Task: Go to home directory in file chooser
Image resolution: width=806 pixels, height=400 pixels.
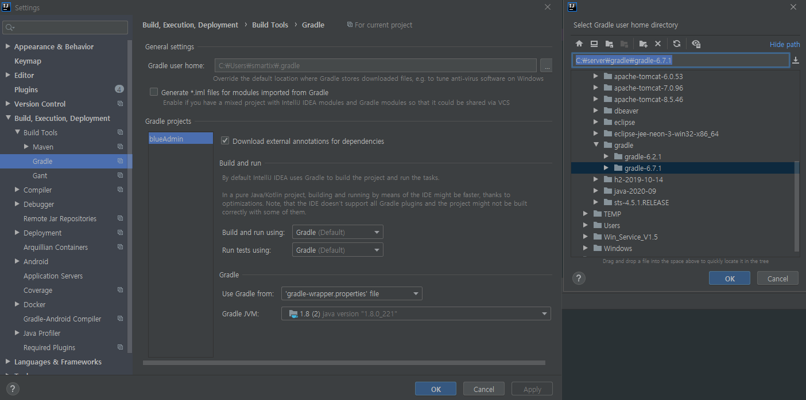Action: (x=579, y=44)
